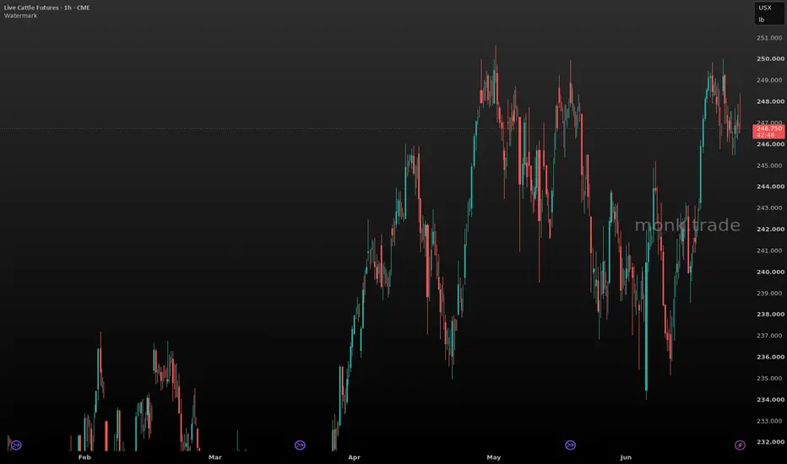Click the contract rollover icon between Mar and Apr
Viewport: 787px width, 464px height.
coord(300,445)
